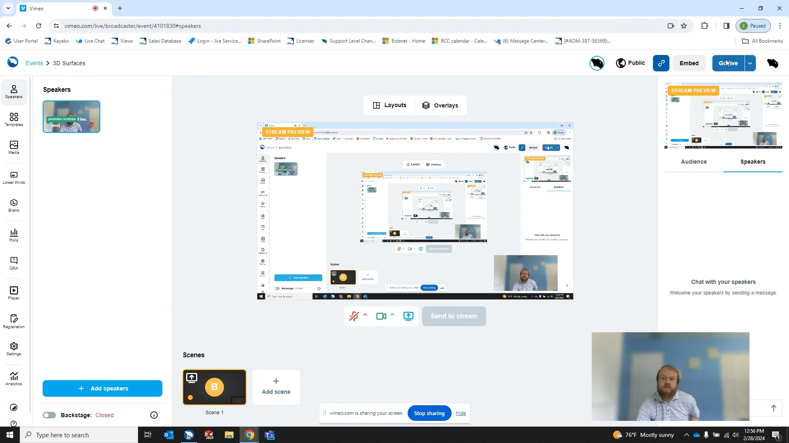Click the compass icon in left sidebar
Screen dimensions: 789x443
(14, 407)
